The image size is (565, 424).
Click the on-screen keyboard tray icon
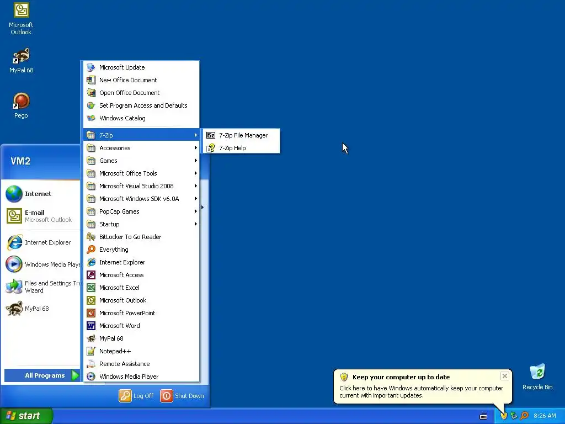[x=483, y=416]
